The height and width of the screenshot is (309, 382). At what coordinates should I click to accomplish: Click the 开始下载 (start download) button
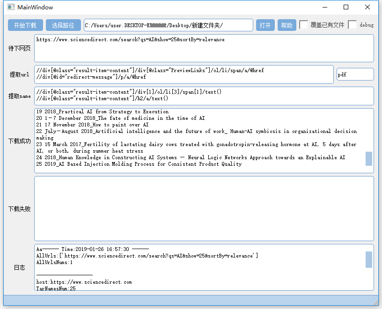(x=25, y=25)
